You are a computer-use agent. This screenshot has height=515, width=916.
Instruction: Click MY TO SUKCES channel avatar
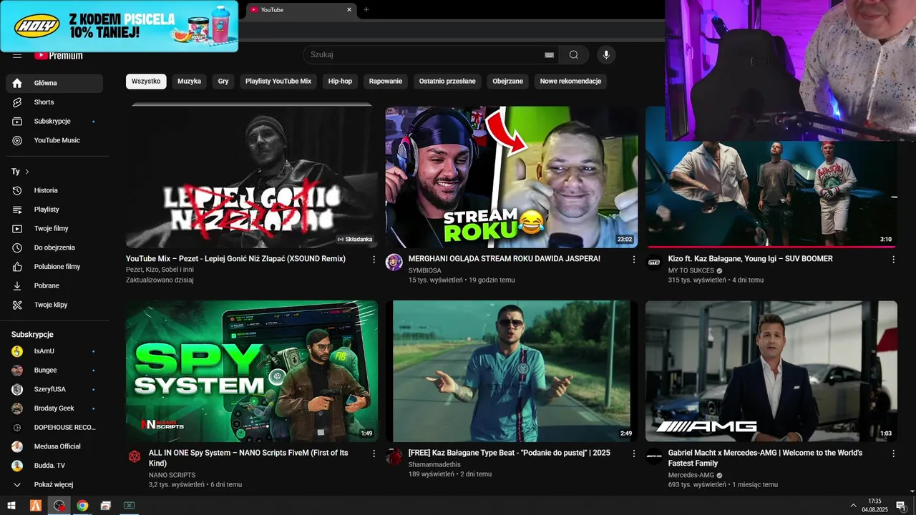(x=654, y=263)
